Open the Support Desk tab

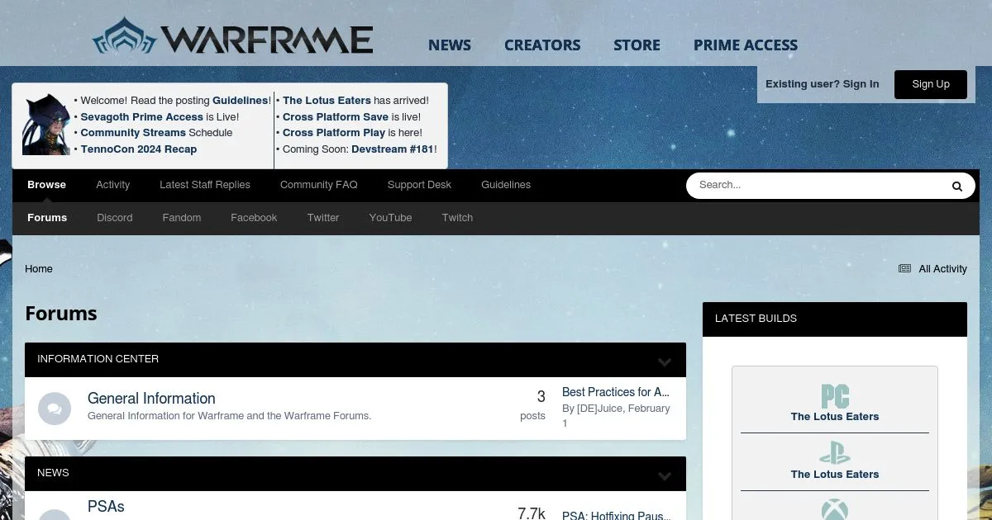(419, 185)
